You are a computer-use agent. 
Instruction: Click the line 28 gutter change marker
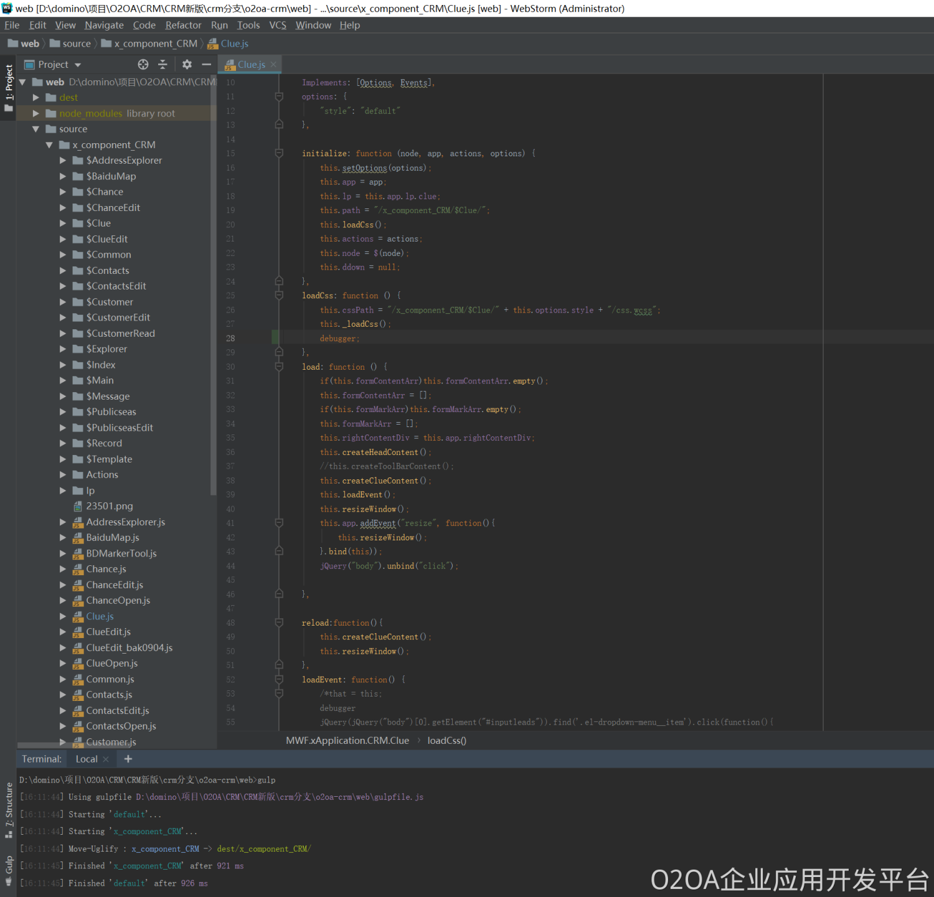pos(275,338)
